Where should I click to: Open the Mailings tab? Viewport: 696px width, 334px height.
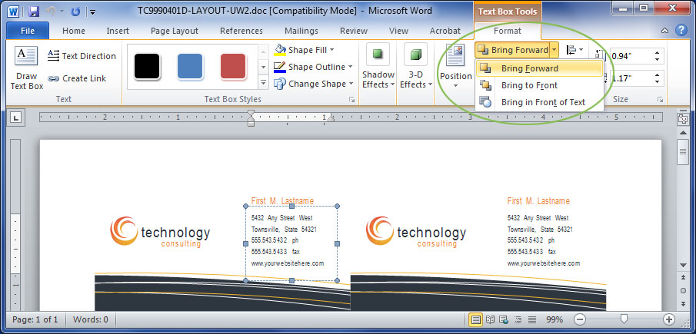pyautogui.click(x=301, y=31)
